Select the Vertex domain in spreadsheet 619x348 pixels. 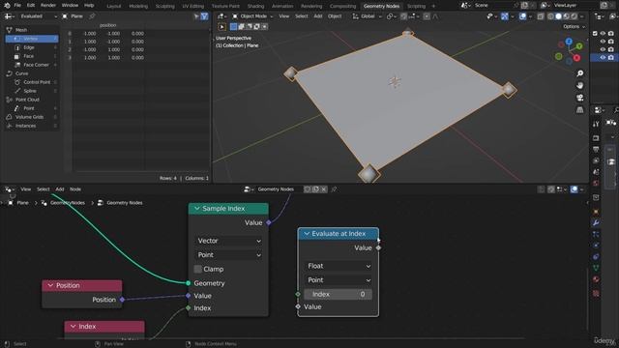point(32,39)
